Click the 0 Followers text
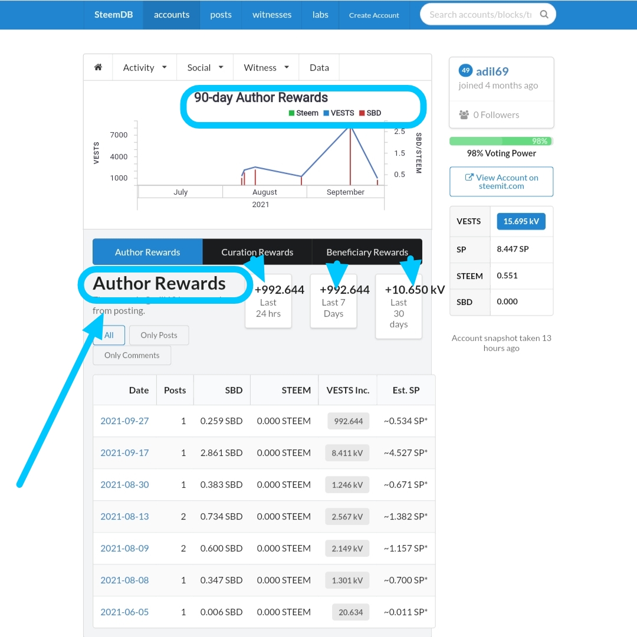This screenshot has height=637, width=637. (x=496, y=115)
